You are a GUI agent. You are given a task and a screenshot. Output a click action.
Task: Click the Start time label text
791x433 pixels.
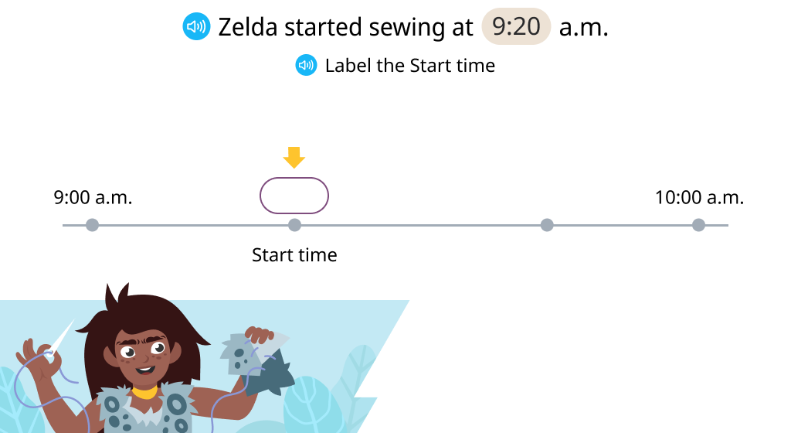point(294,255)
